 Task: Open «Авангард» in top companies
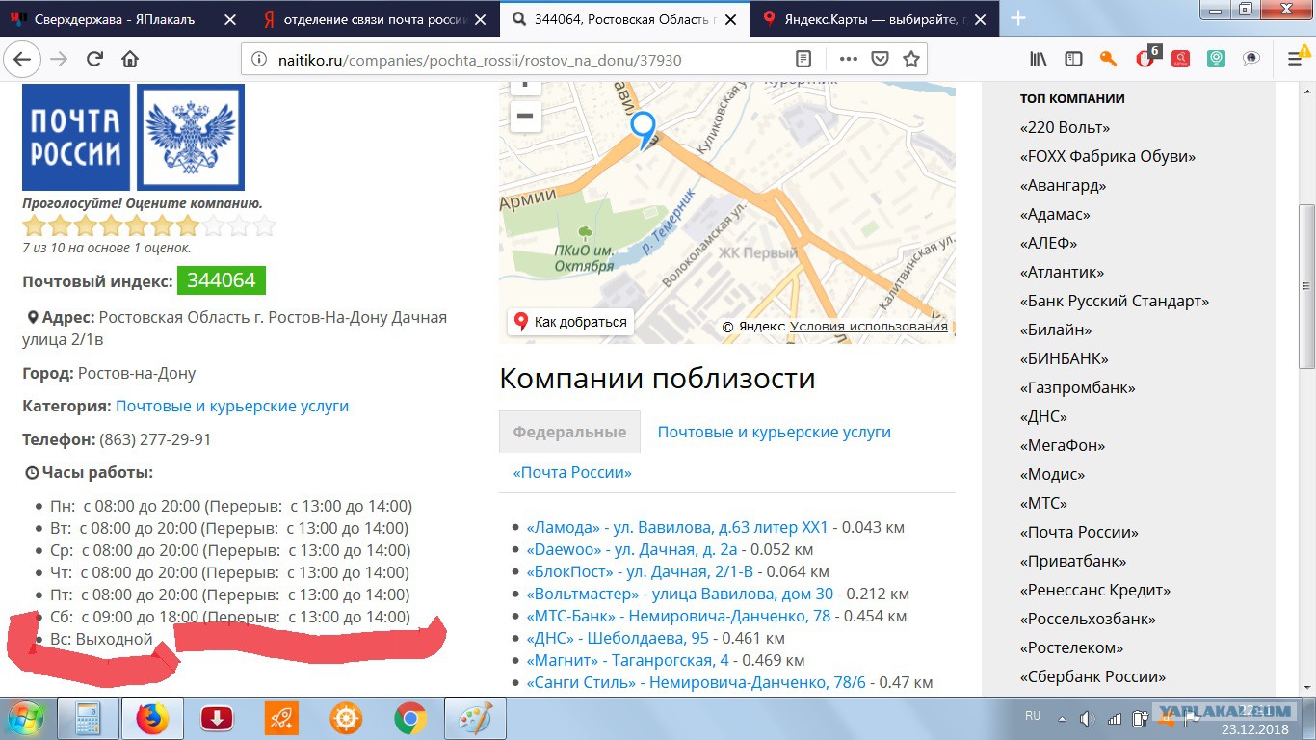coord(1063,185)
